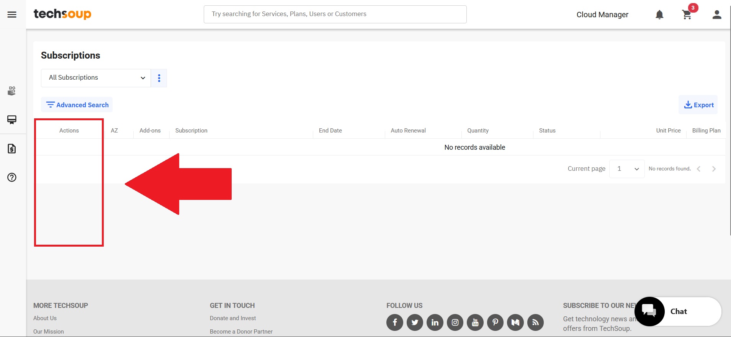Sort by the Quantity column header

point(478,131)
